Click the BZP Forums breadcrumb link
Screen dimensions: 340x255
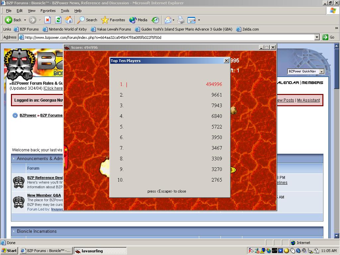coord(51,115)
